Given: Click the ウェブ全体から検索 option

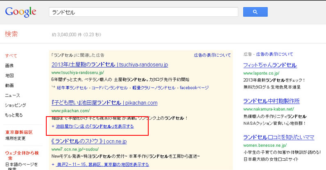Looking at the screenshot, I should click(x=22, y=155).
